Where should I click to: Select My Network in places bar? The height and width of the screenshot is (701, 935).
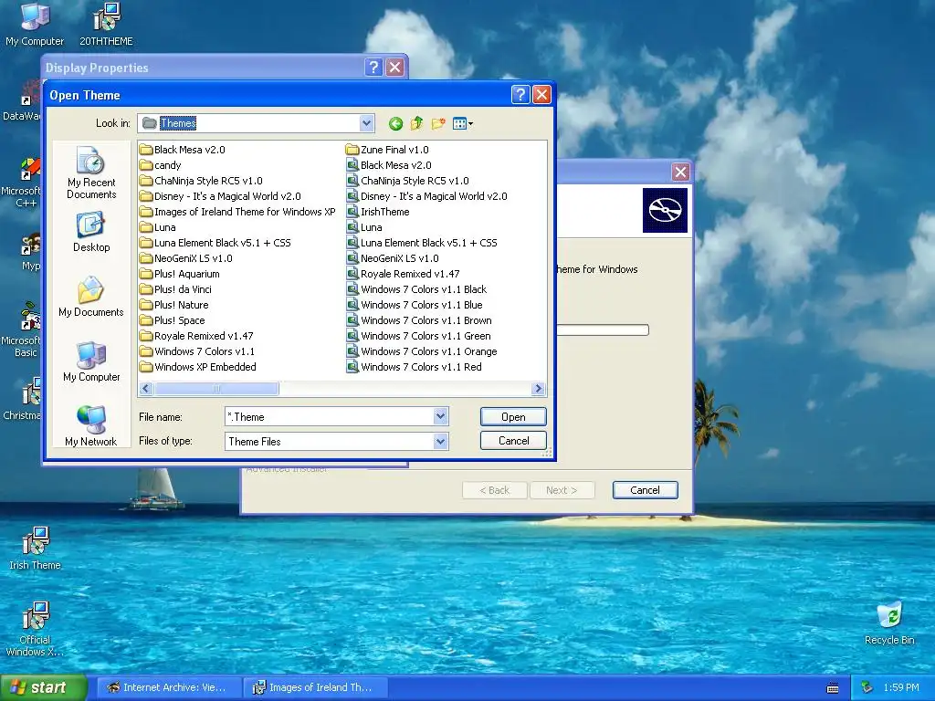(91, 426)
